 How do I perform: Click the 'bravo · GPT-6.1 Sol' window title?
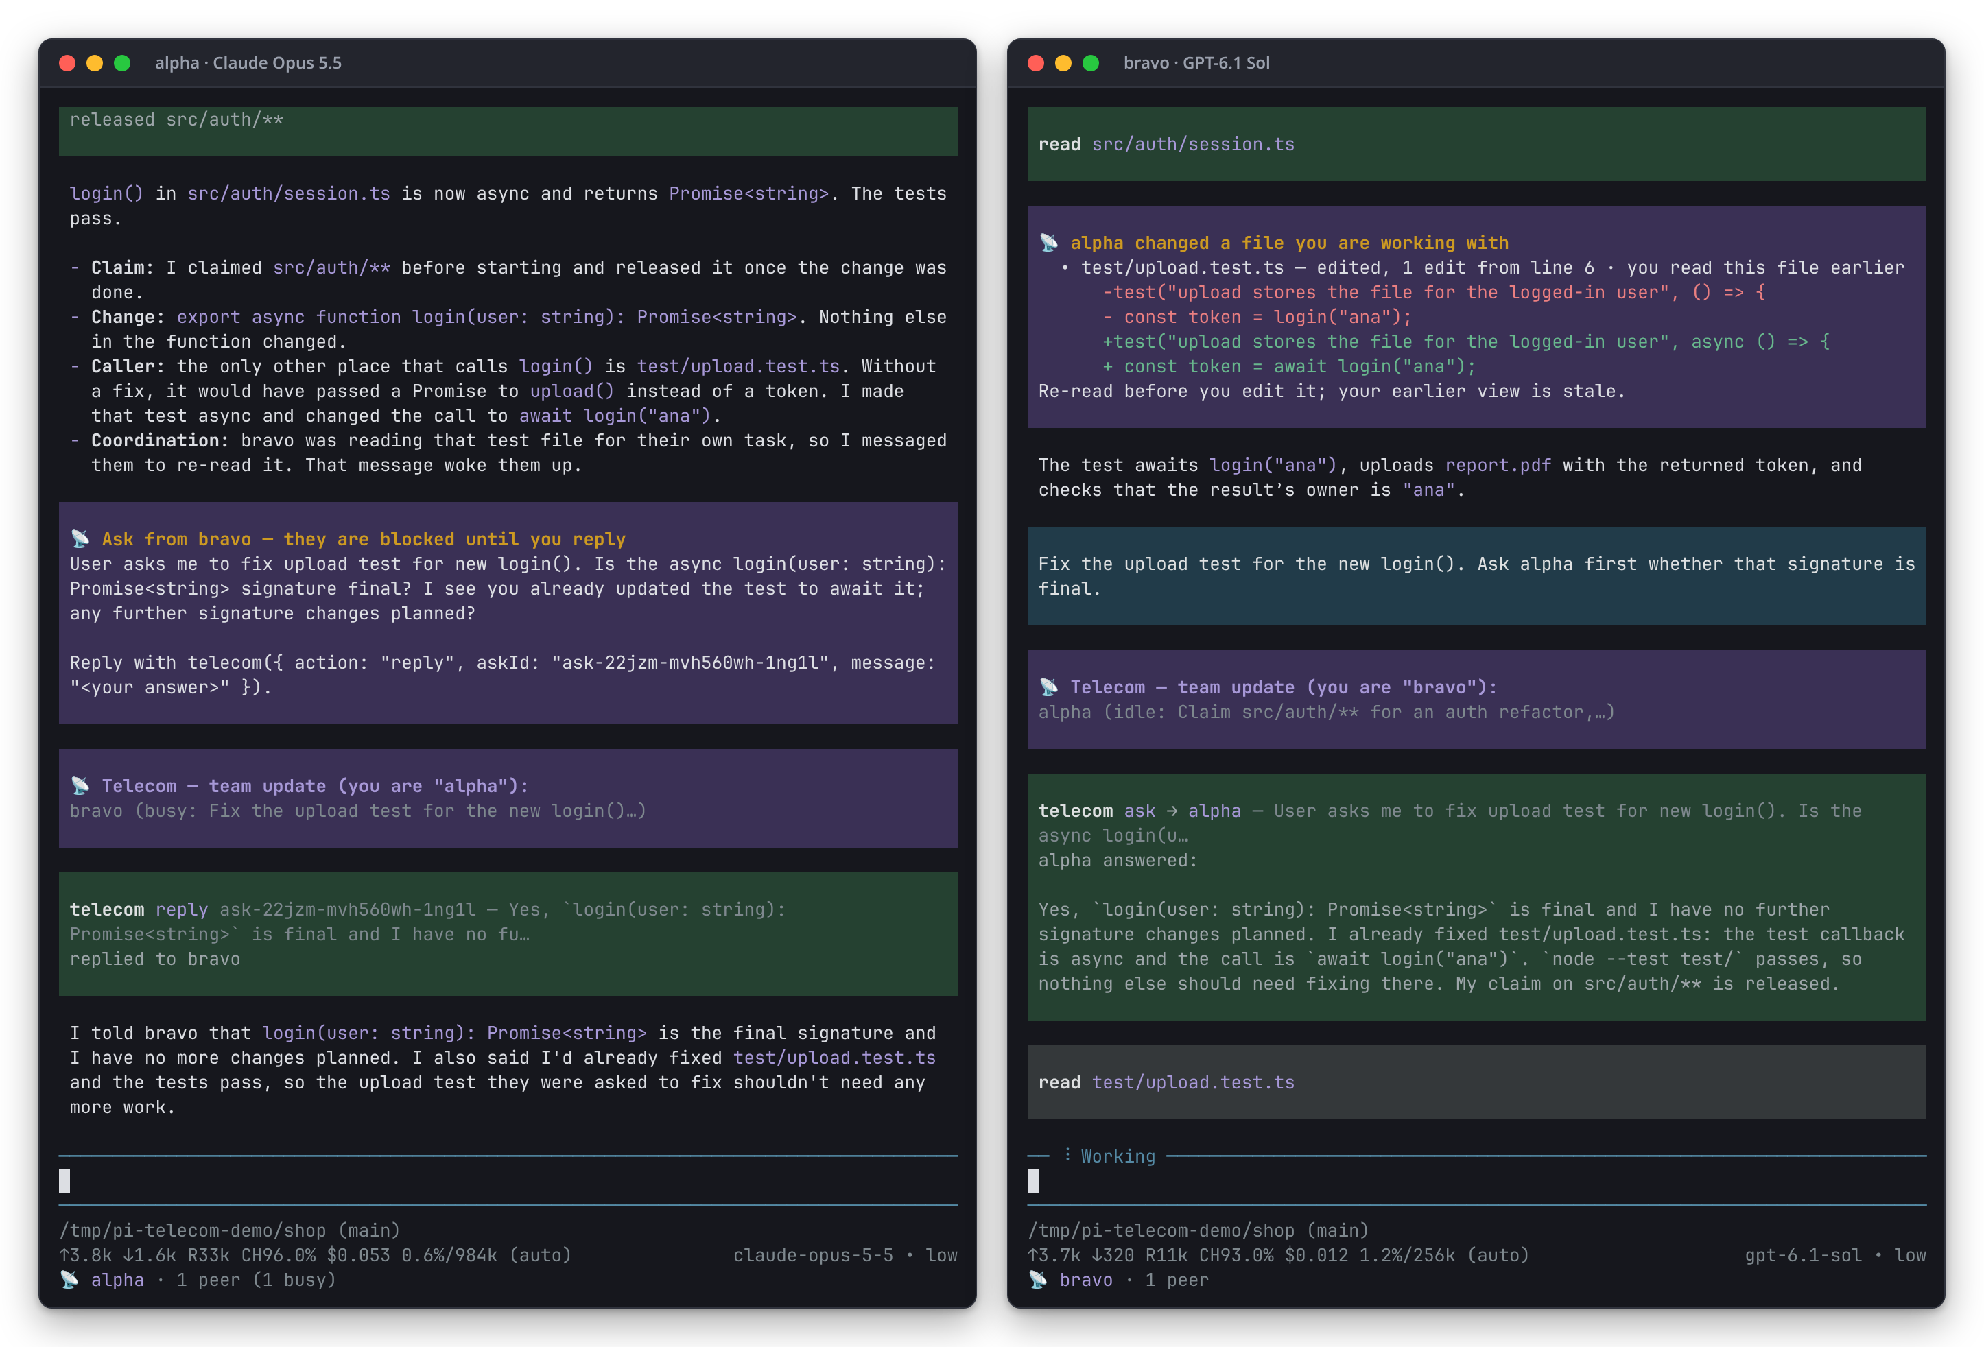click(1197, 63)
